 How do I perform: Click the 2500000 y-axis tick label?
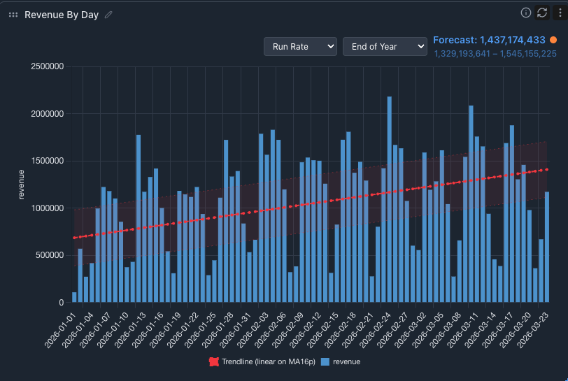click(x=43, y=66)
